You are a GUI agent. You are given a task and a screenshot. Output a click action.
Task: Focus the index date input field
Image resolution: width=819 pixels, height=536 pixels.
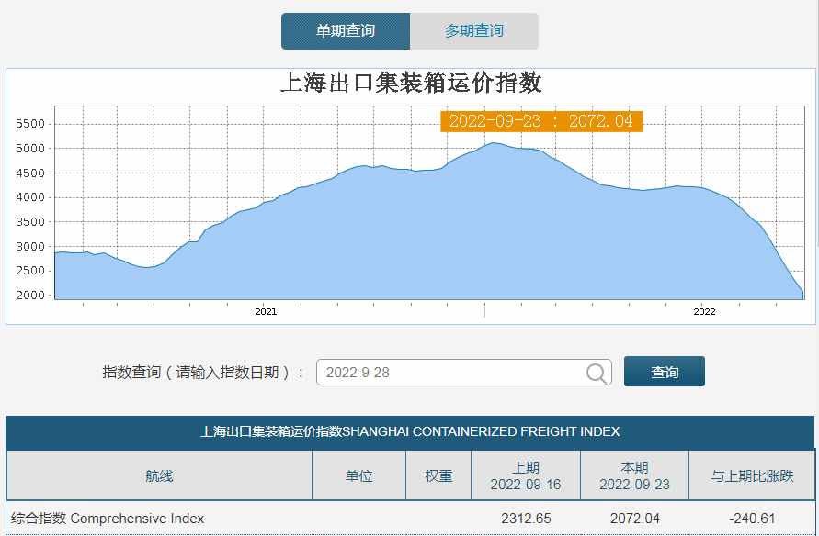click(x=464, y=373)
